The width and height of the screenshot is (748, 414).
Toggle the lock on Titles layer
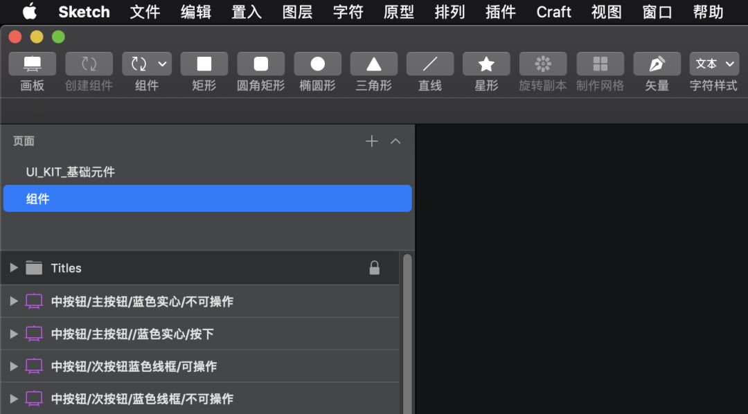(x=375, y=268)
